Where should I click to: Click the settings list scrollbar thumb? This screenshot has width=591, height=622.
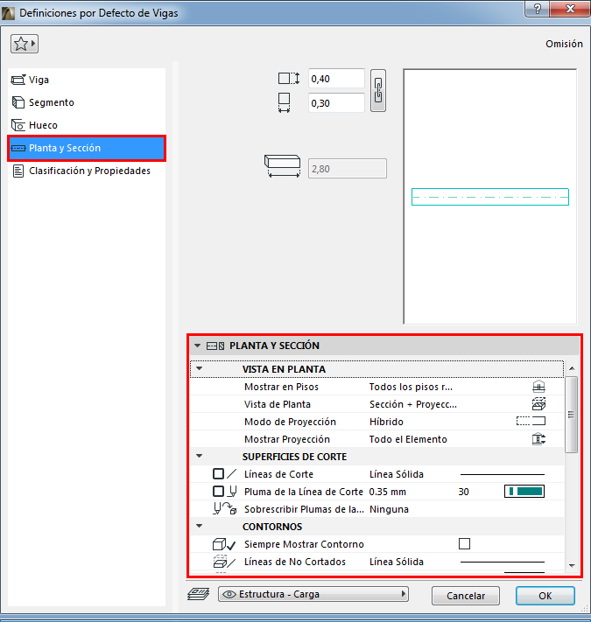[571, 415]
